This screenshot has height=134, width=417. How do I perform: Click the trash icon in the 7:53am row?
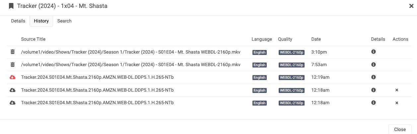[x=13, y=65]
